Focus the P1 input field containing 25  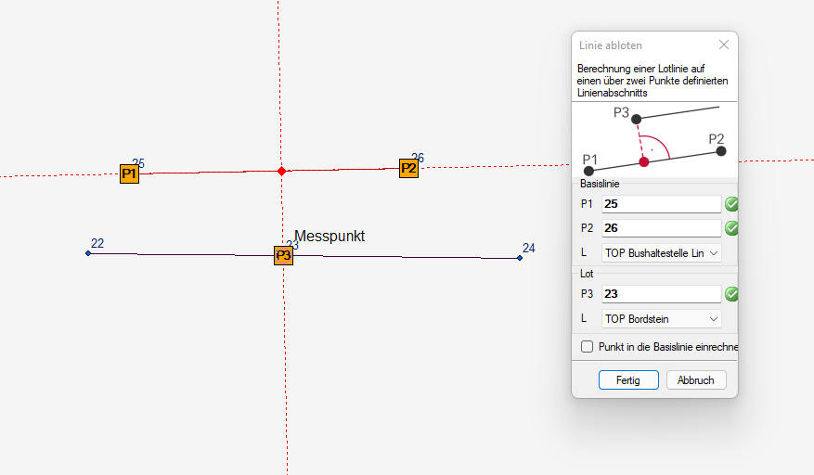(661, 204)
